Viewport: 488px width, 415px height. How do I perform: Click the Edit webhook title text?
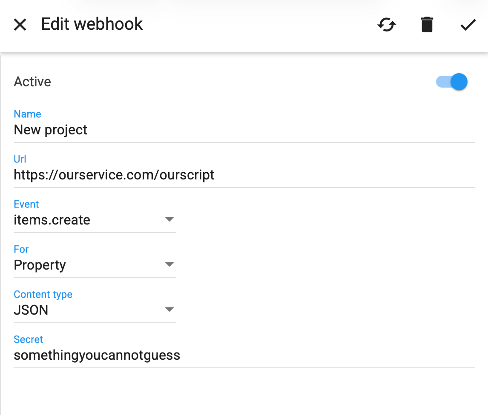[92, 24]
